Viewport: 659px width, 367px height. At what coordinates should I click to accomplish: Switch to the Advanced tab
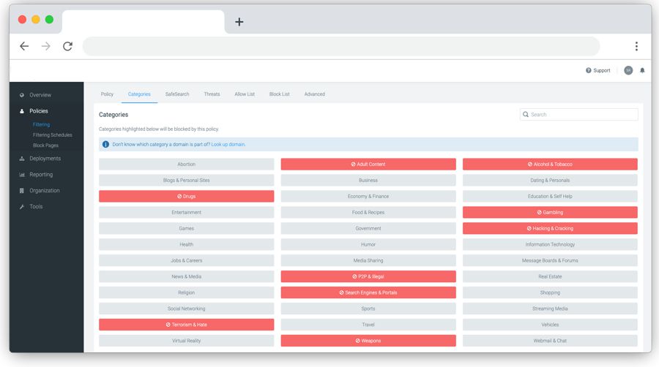click(x=314, y=94)
